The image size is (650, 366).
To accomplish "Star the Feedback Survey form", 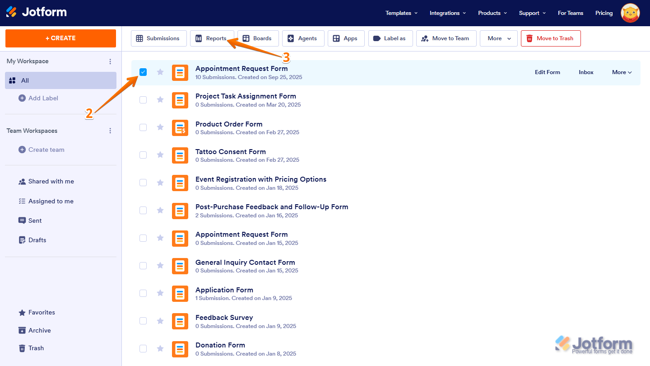I will [x=160, y=321].
